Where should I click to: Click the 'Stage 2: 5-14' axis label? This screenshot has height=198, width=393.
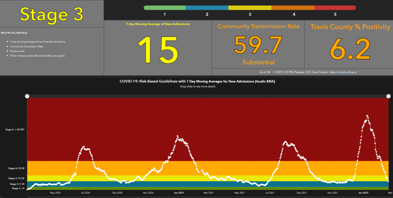[16, 183]
